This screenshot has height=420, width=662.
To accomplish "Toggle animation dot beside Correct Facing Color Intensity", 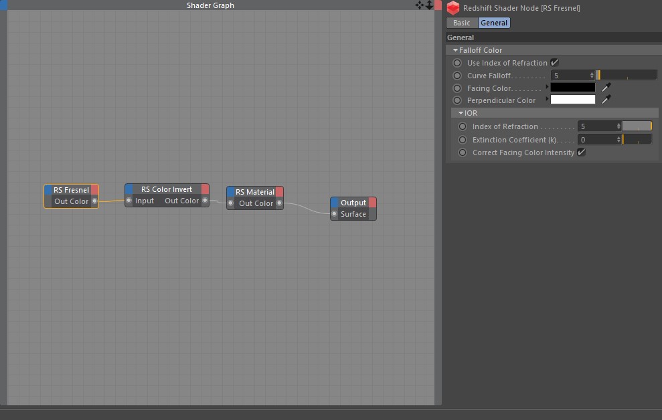I will tap(463, 152).
